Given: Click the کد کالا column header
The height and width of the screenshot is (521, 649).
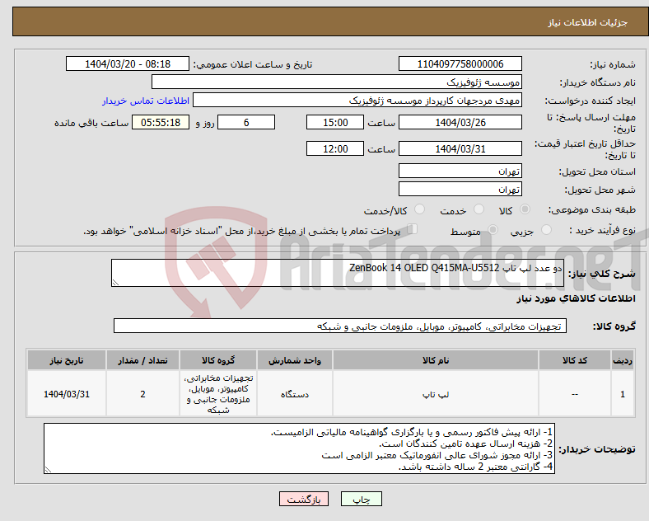Looking at the screenshot, I should [575, 360].
